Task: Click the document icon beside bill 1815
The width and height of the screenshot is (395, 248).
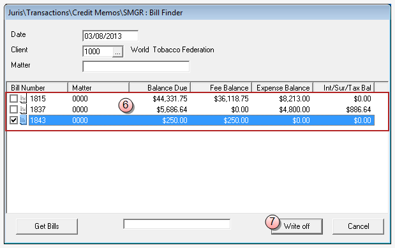Action: [23, 98]
